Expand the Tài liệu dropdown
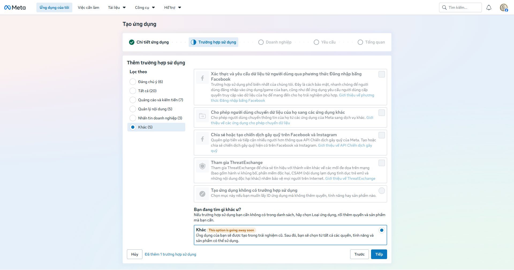Image resolution: width=514 pixels, height=270 pixels. (x=117, y=7)
